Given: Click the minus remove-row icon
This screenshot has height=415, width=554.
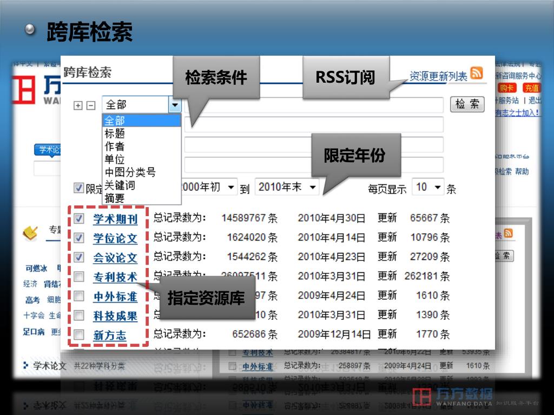Looking at the screenshot, I should click(91, 105).
